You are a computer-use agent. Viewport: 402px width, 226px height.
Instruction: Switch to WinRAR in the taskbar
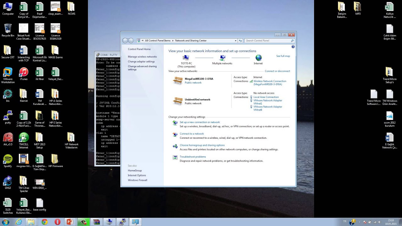point(96,222)
